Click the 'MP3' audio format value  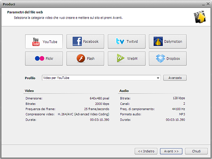(182, 114)
